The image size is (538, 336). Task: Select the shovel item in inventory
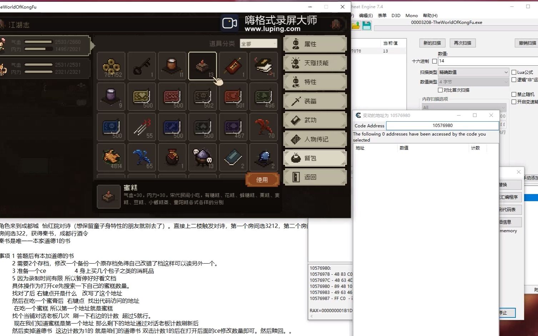142,66
